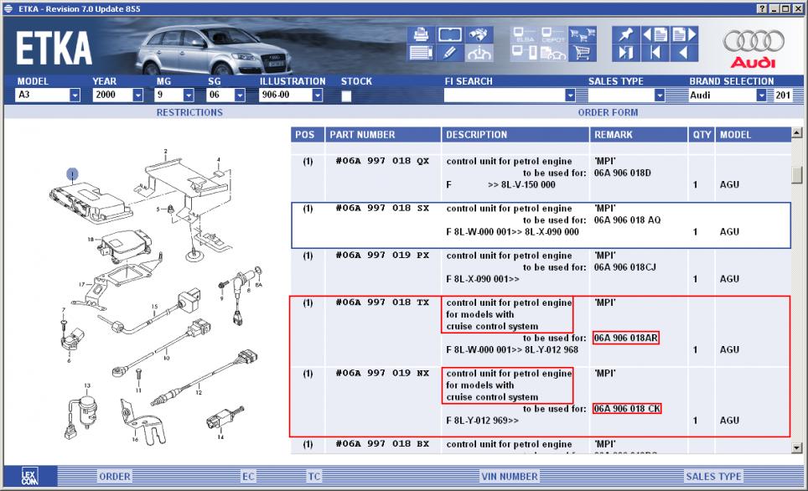Select part number #06A 997 019 NX
This screenshot has width=808, height=491.
[x=382, y=373]
